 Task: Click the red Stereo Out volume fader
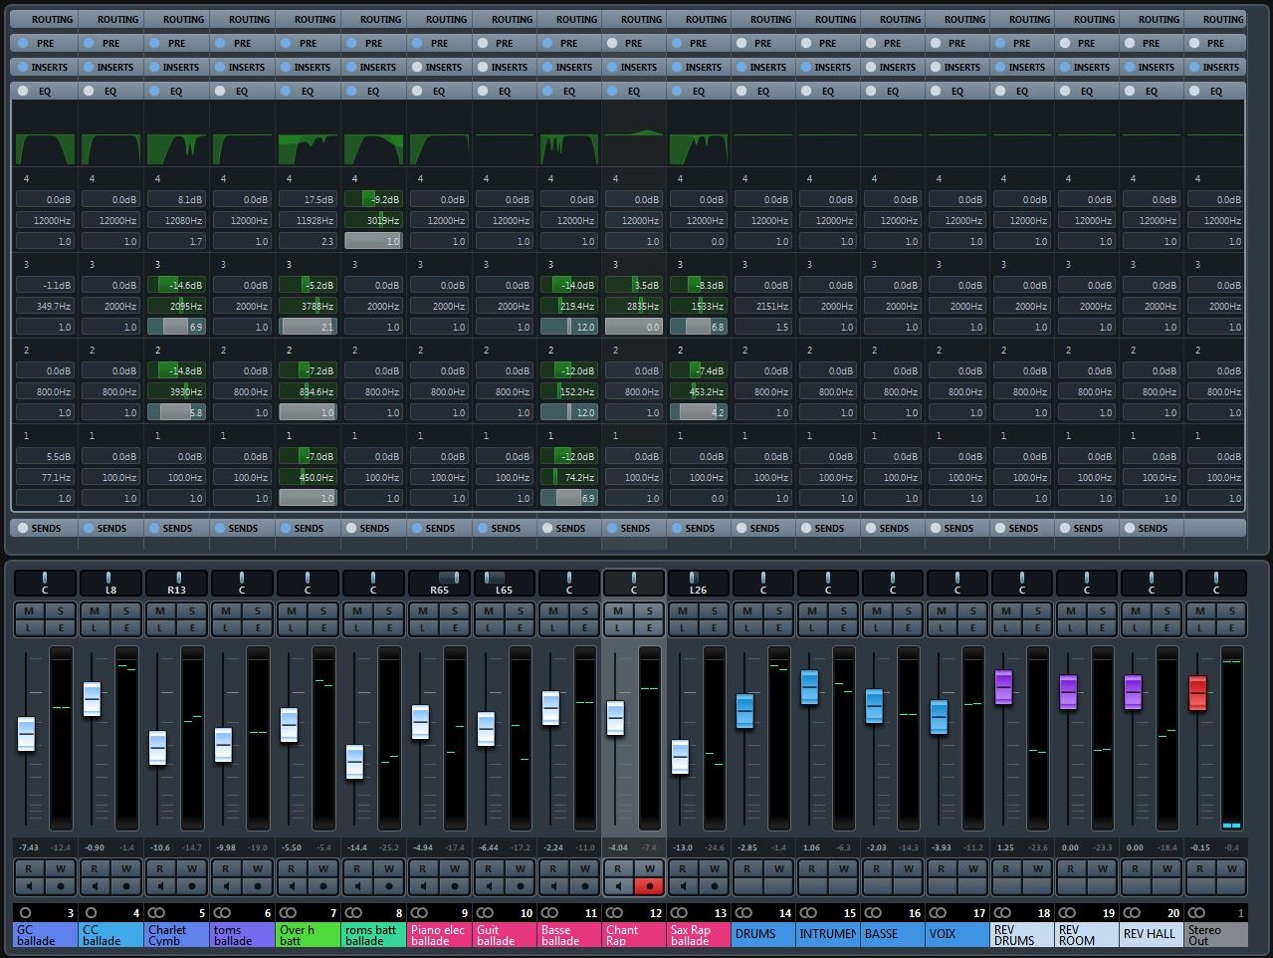1197,692
